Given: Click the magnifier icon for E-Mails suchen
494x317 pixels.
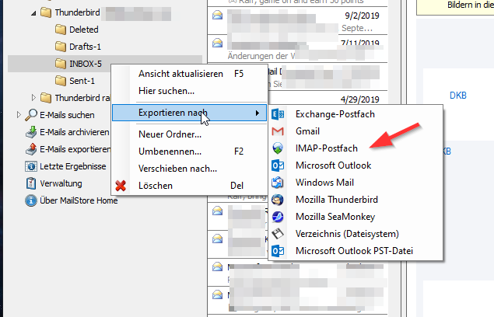Looking at the screenshot, I should [31, 115].
